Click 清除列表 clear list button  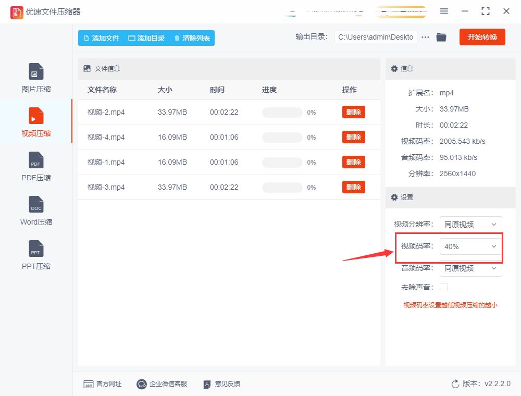click(192, 38)
